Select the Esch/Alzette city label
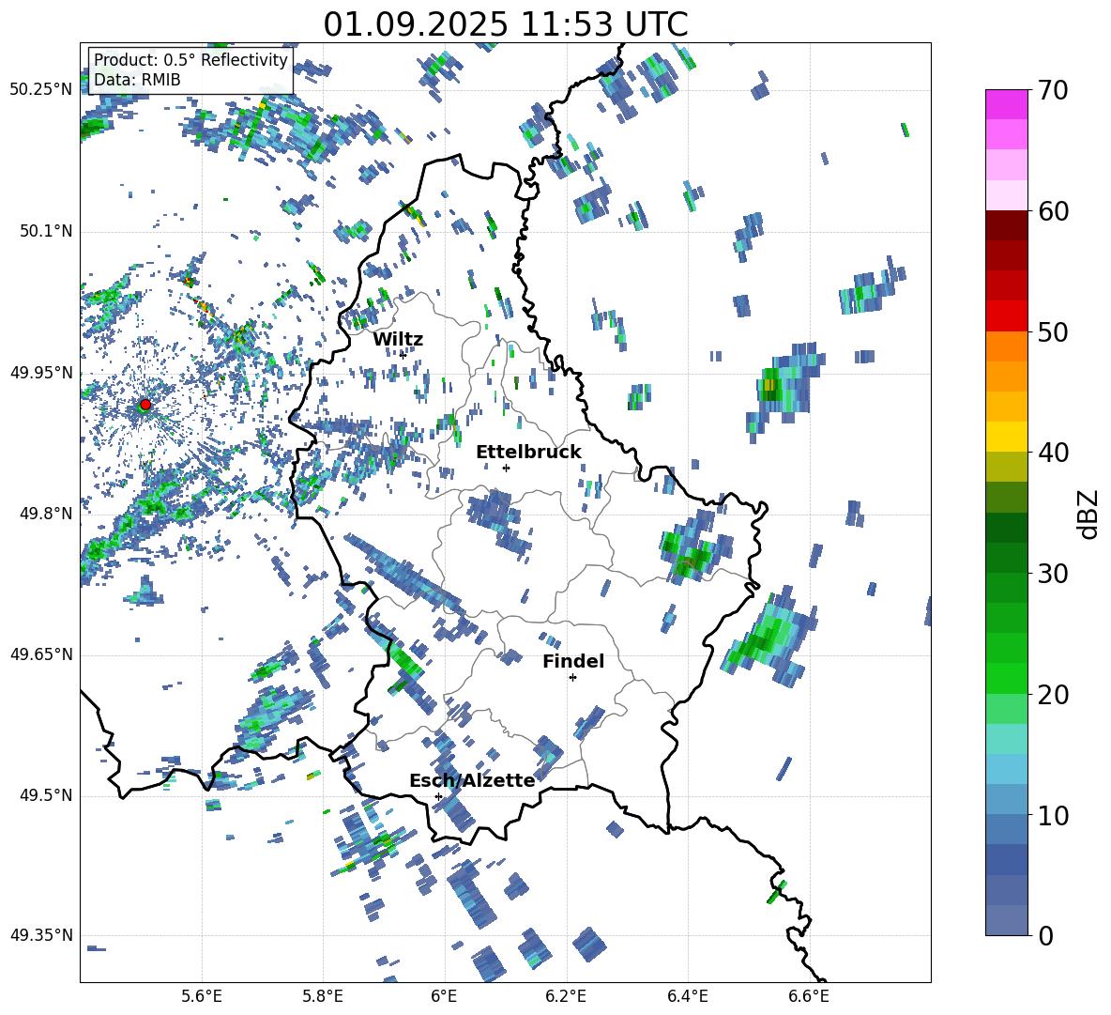Image resolution: width=1111 pixels, height=1015 pixels. (472, 781)
